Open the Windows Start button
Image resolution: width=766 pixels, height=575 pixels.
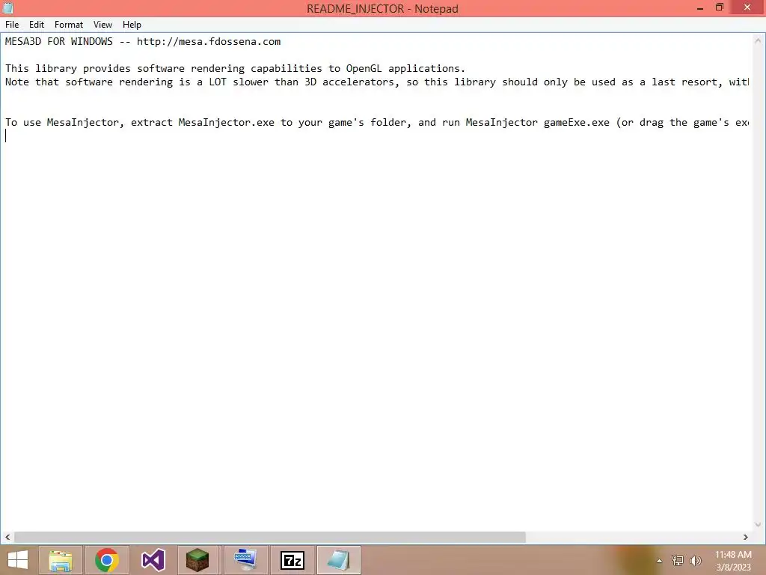click(18, 560)
